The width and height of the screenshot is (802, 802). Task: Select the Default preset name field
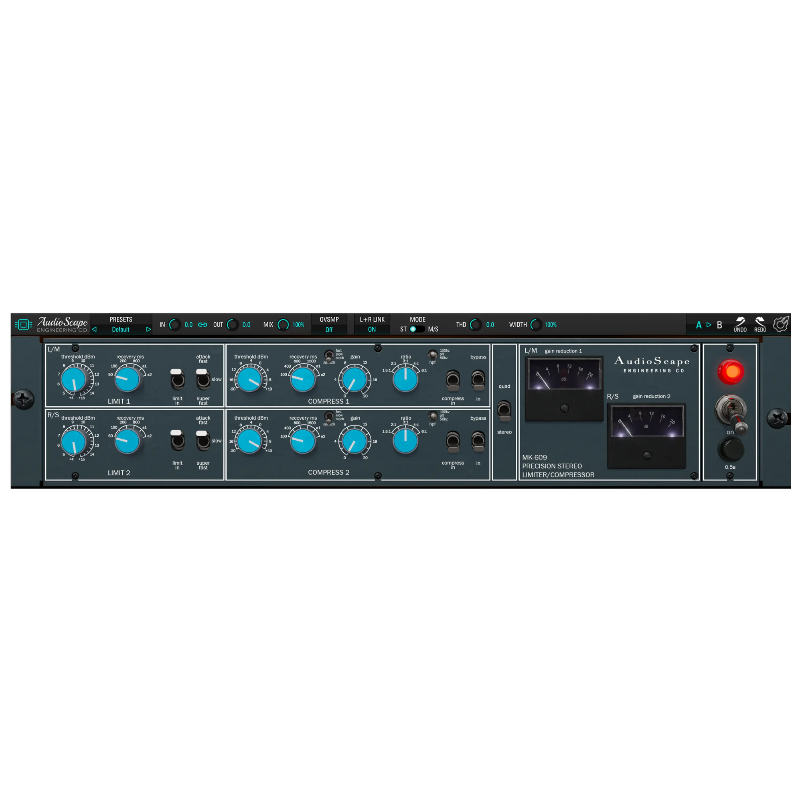121,329
